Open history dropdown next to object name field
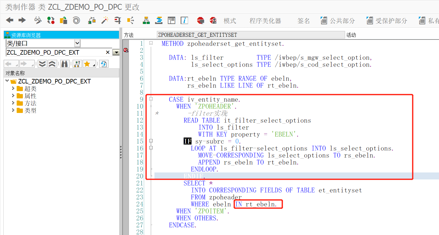The width and height of the screenshot is (439, 235). click(x=116, y=52)
